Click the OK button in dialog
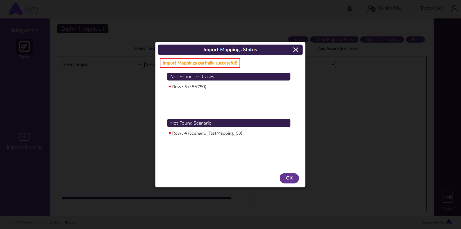Viewport: 461px width, 229px height. click(x=289, y=178)
